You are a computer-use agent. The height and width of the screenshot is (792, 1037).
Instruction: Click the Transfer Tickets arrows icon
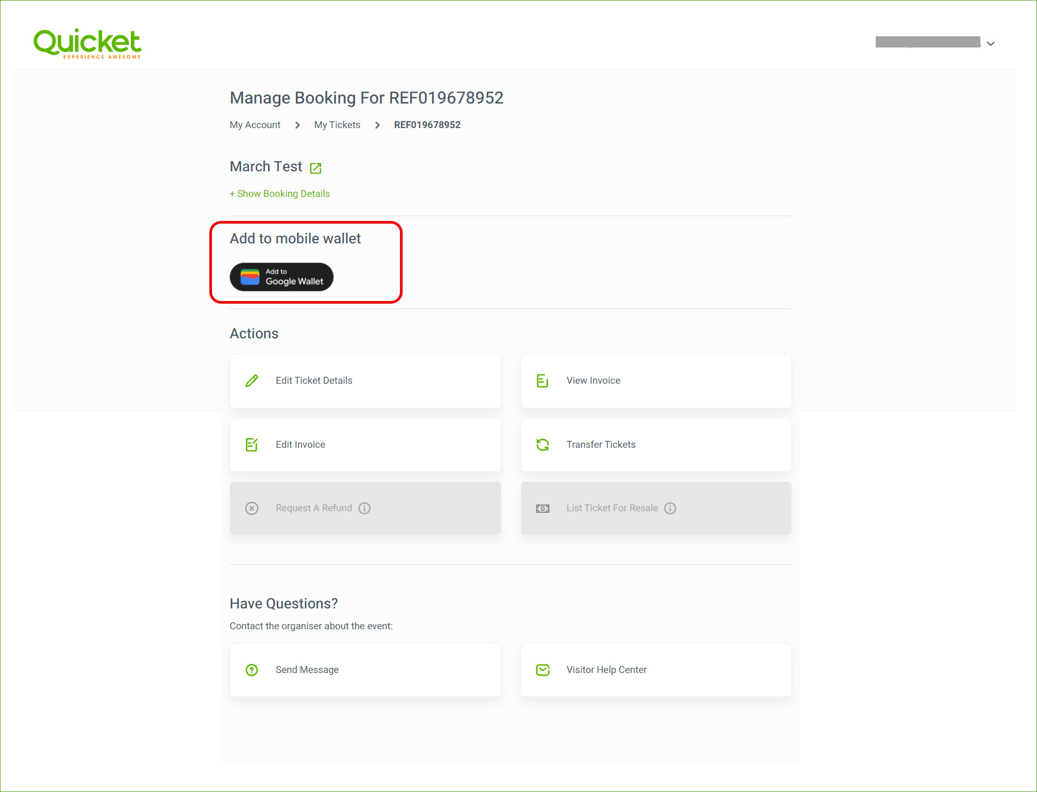tap(542, 445)
